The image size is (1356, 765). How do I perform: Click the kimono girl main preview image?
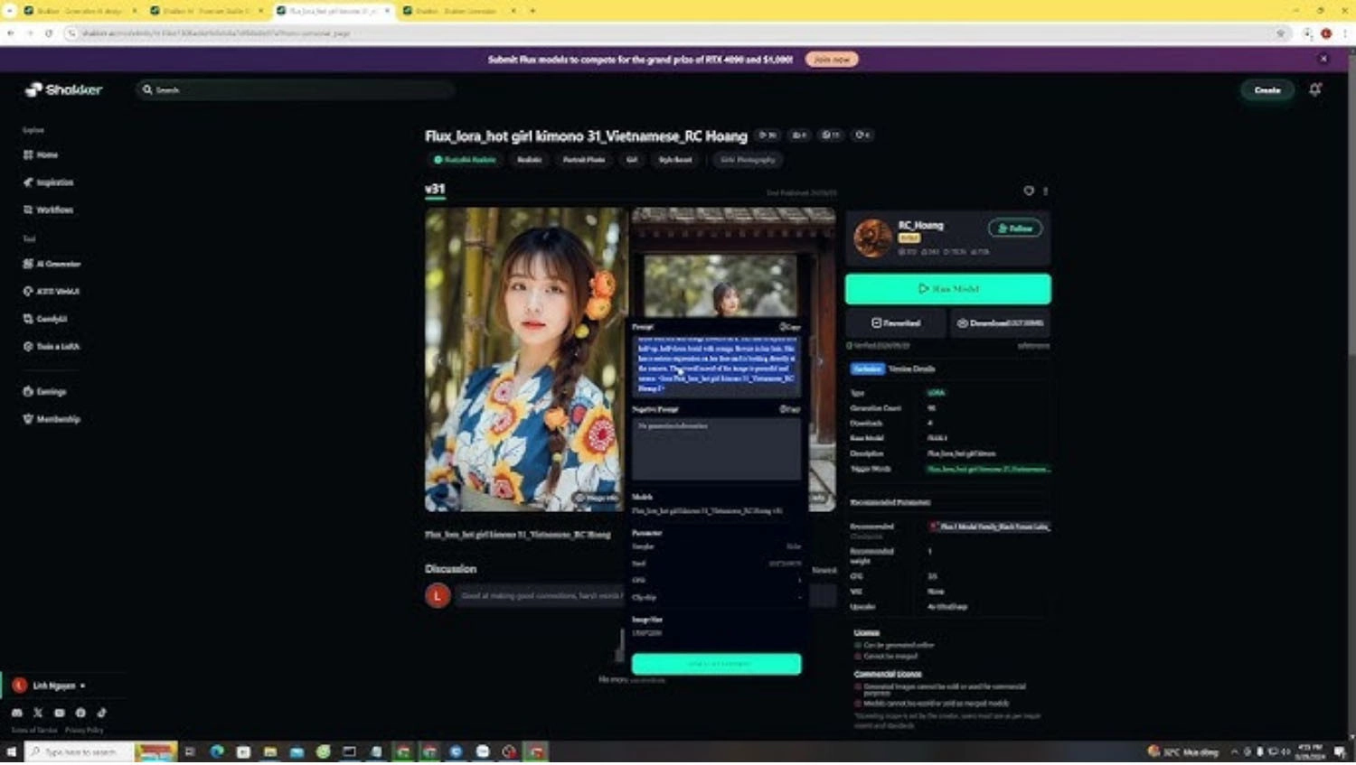[525, 359]
